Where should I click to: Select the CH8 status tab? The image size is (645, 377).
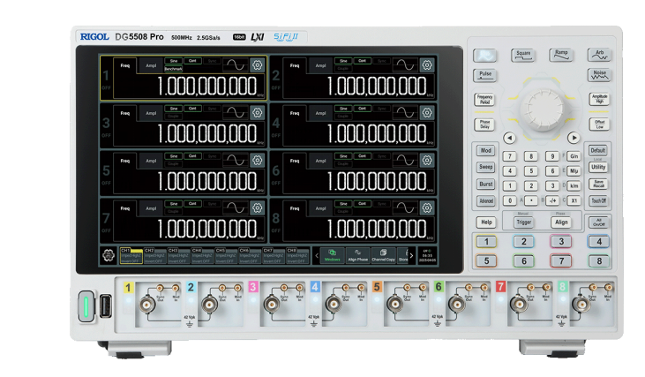point(297,255)
